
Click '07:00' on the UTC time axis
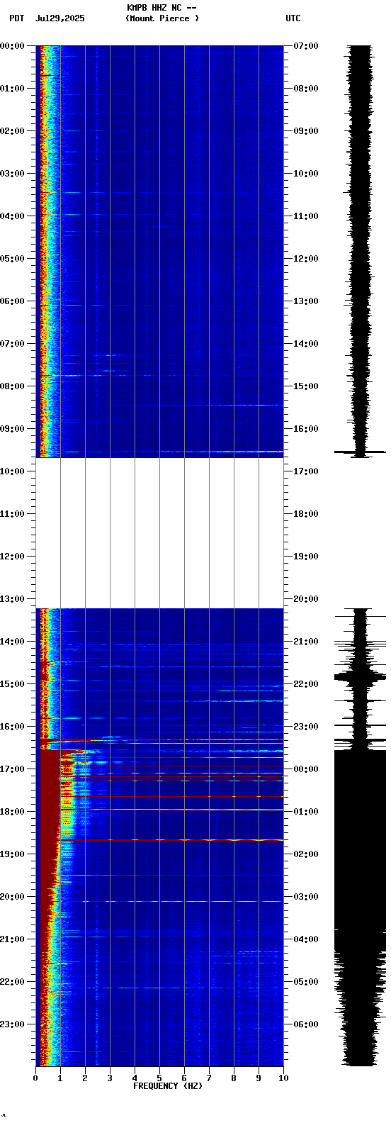306,46
